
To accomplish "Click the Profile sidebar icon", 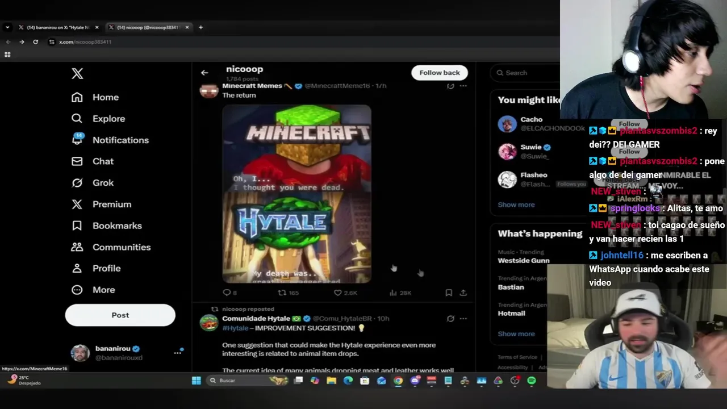I will (77, 268).
